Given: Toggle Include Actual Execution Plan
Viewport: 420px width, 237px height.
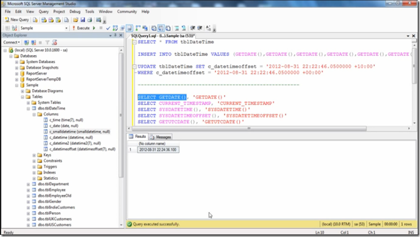Looking at the screenshot, I should coord(138,28).
